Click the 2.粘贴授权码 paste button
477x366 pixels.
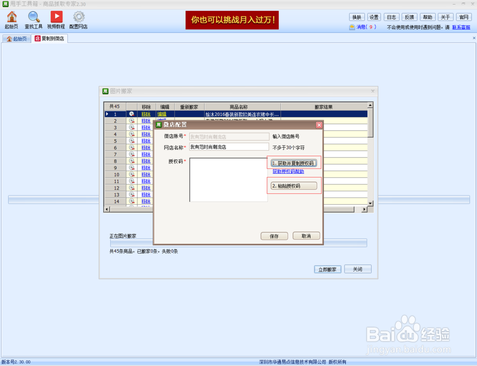[293, 185]
